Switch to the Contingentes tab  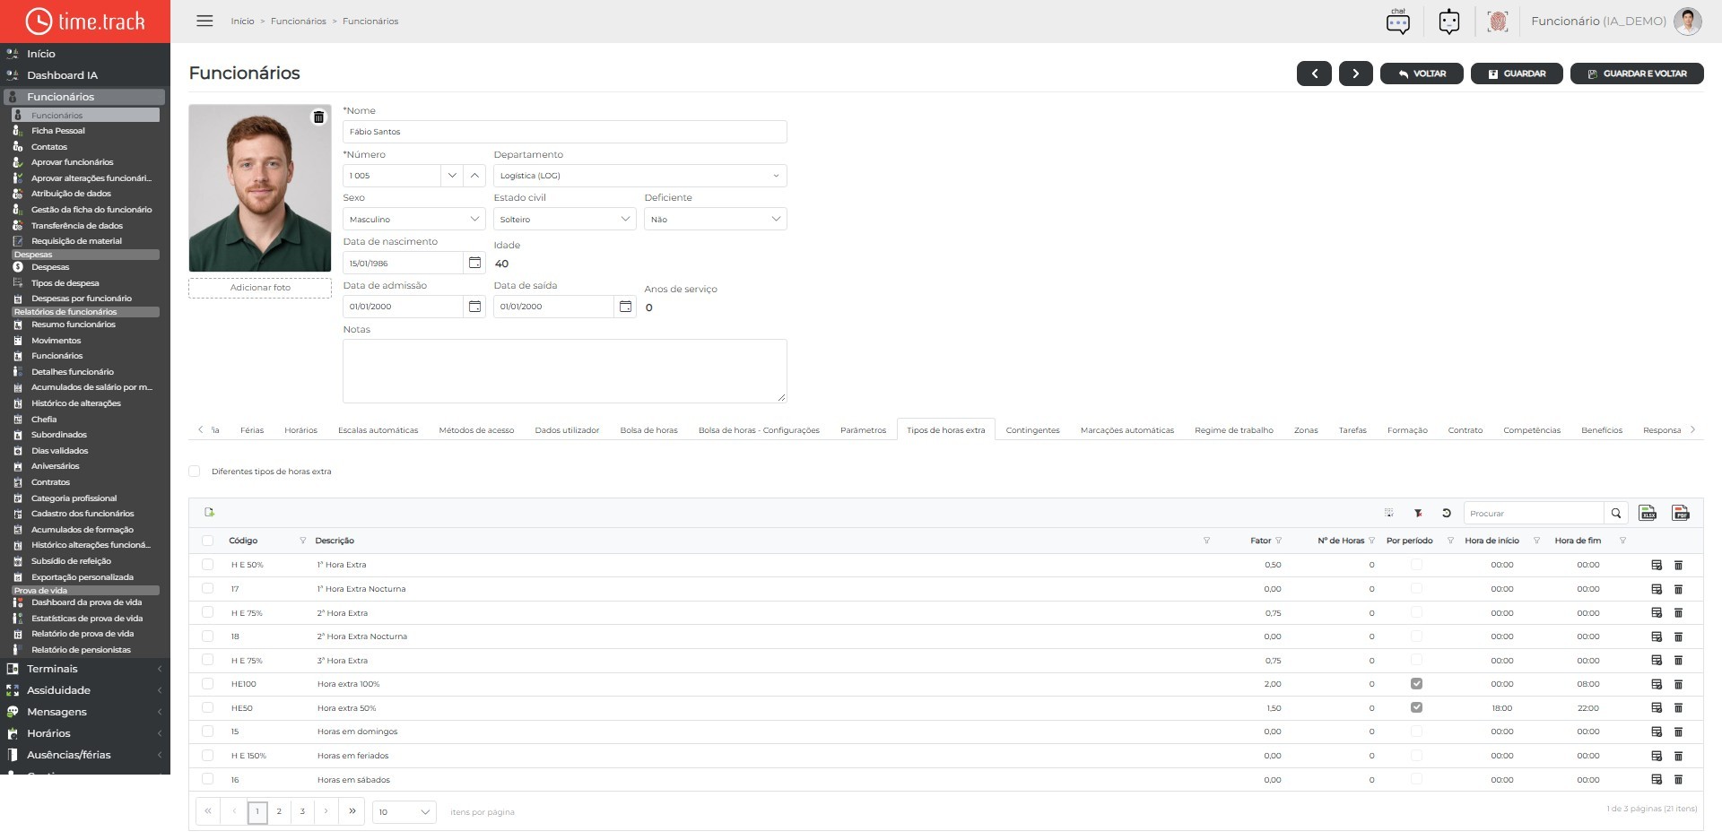1032,430
